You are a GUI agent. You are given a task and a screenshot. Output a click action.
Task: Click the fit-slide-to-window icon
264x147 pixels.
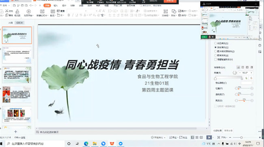tap(219, 137)
